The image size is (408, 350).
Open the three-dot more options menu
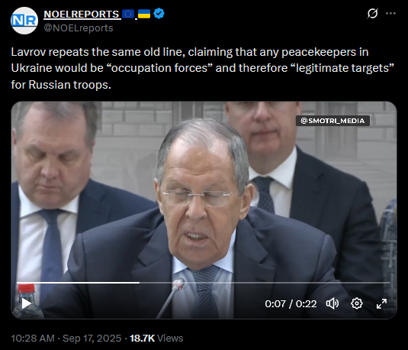[x=390, y=14]
